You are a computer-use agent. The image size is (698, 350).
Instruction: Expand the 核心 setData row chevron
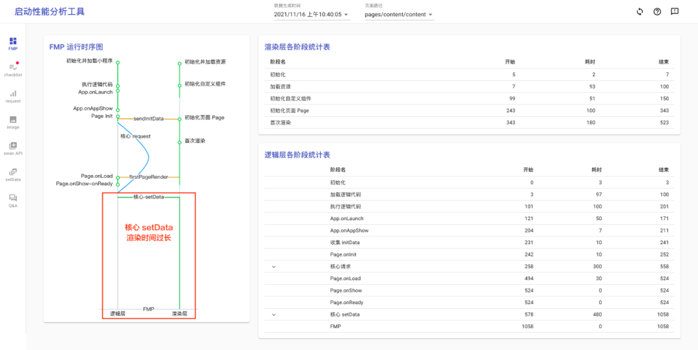pos(274,314)
